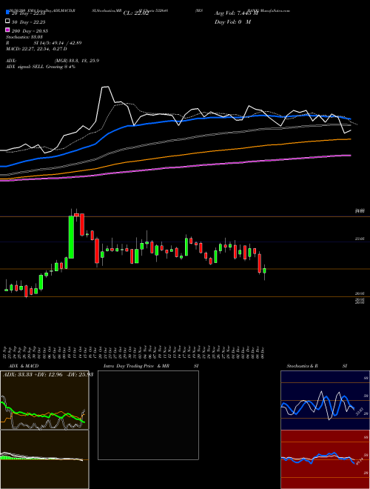
Task: Open the MACD histogram chart panel
Action: (x=44, y=459)
